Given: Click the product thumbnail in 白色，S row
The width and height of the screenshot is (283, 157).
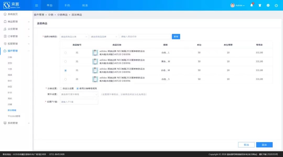Looking at the screenshot, I should point(95,79).
